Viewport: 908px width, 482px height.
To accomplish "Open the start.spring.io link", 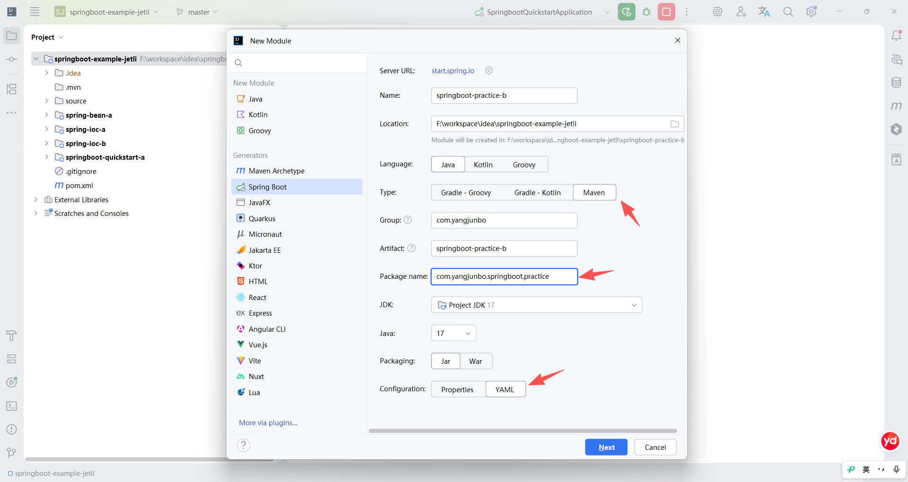I will [453, 70].
